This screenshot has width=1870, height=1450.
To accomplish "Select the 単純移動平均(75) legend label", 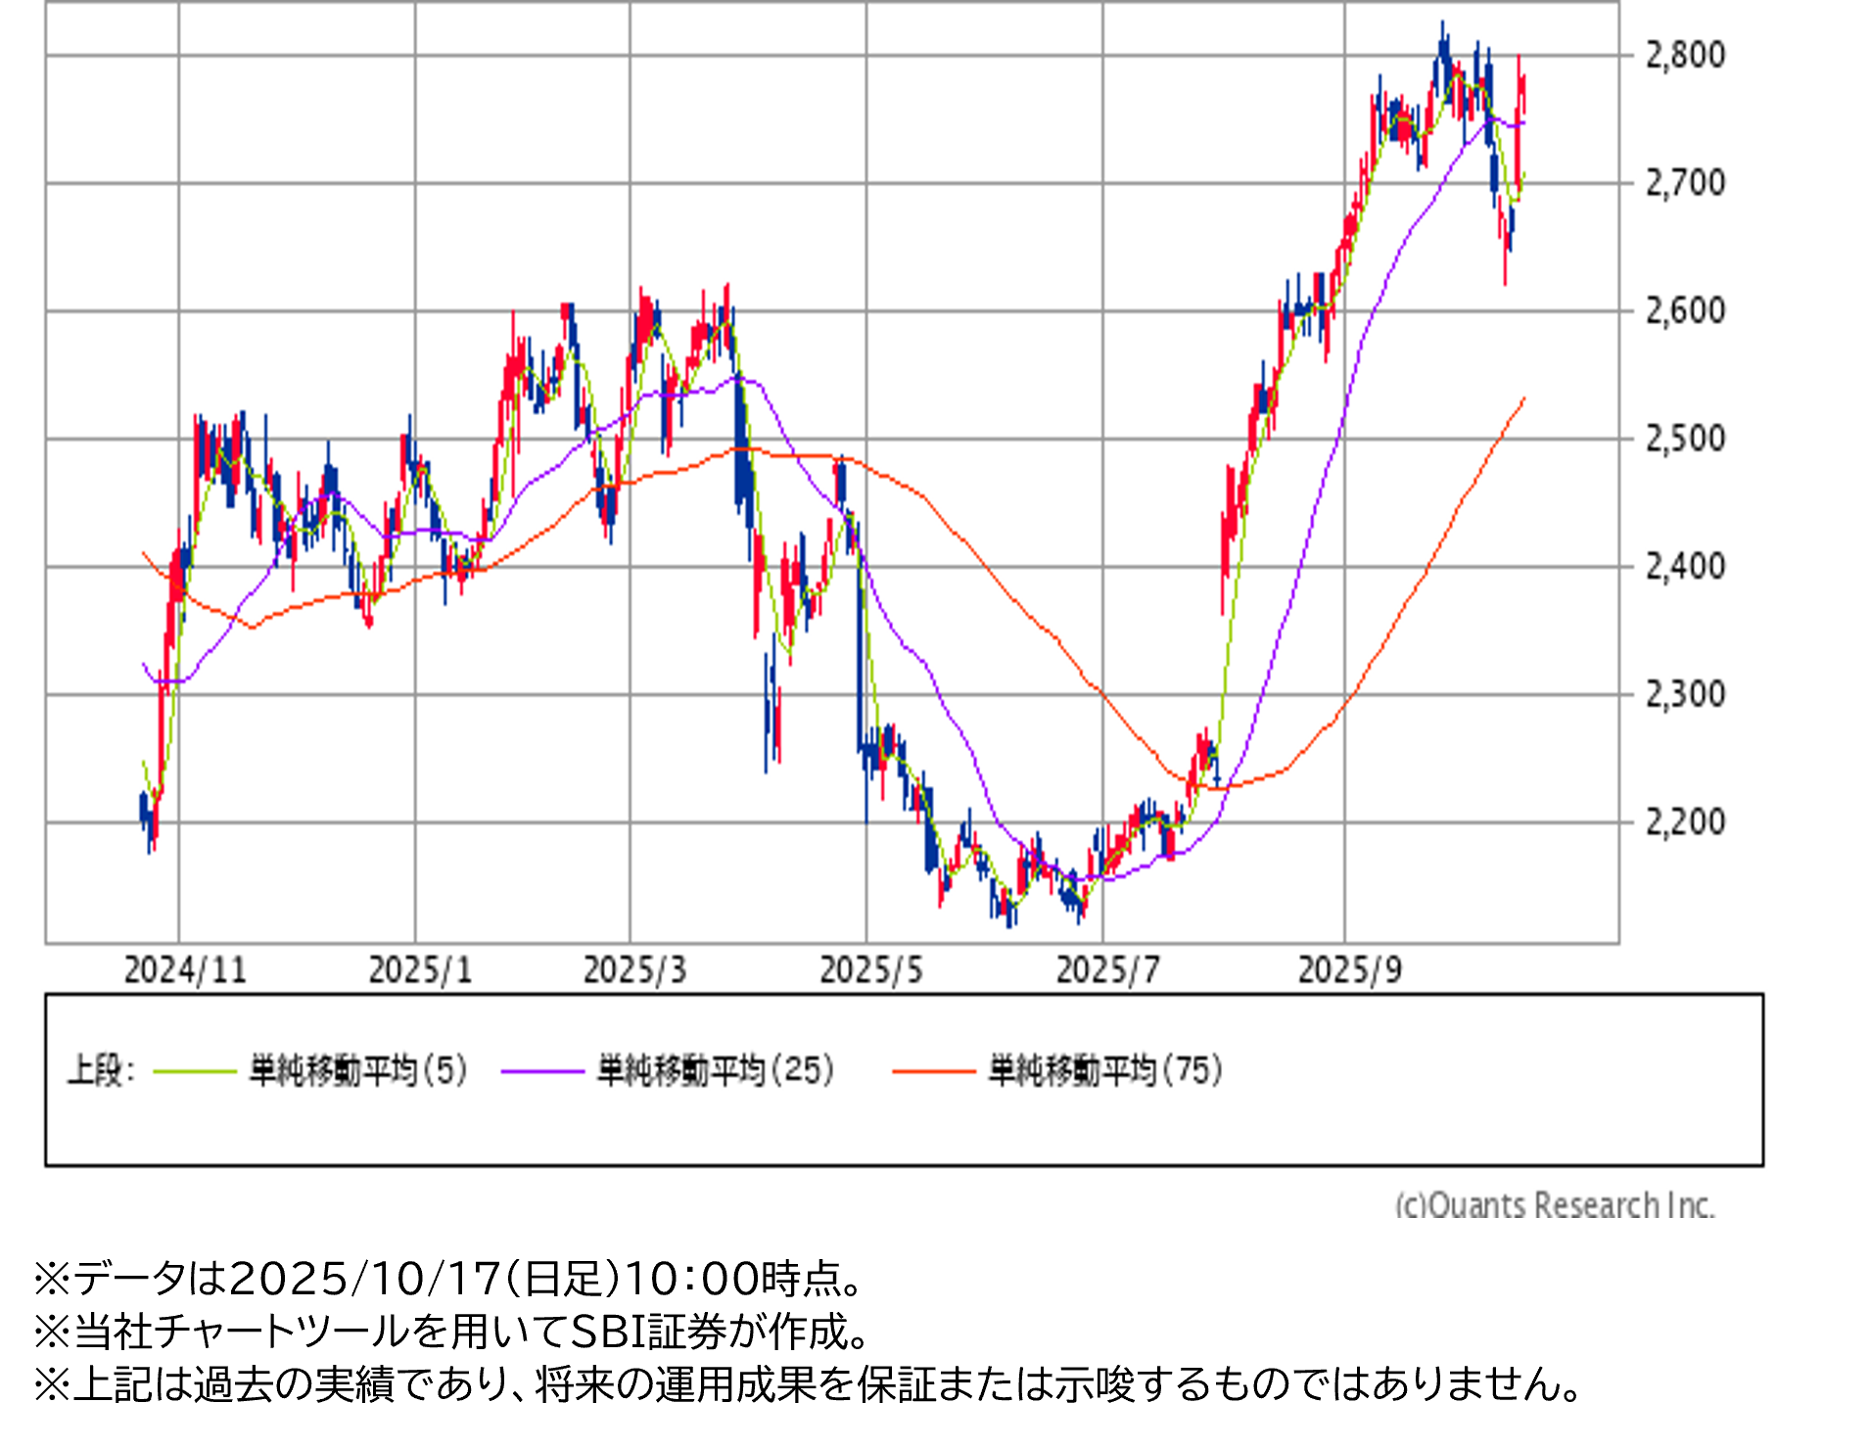I will click(x=1105, y=1070).
